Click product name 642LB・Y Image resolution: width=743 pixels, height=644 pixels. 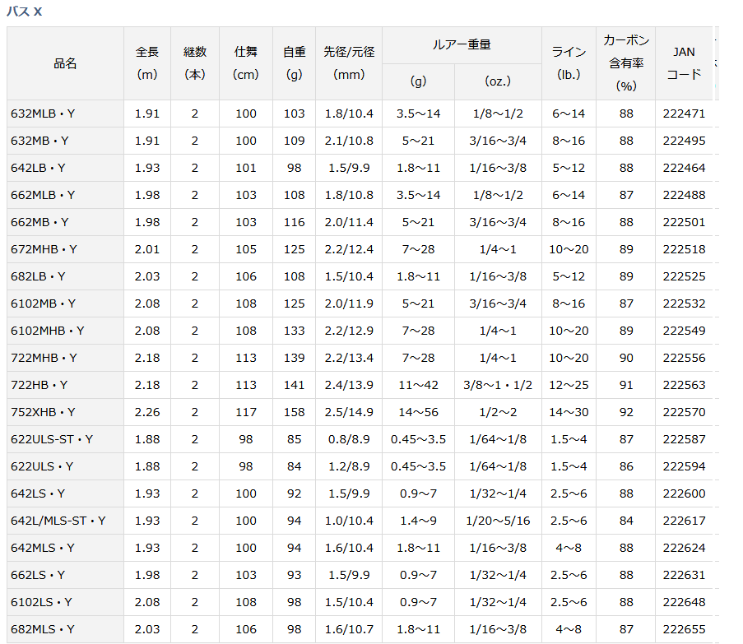tap(38, 168)
